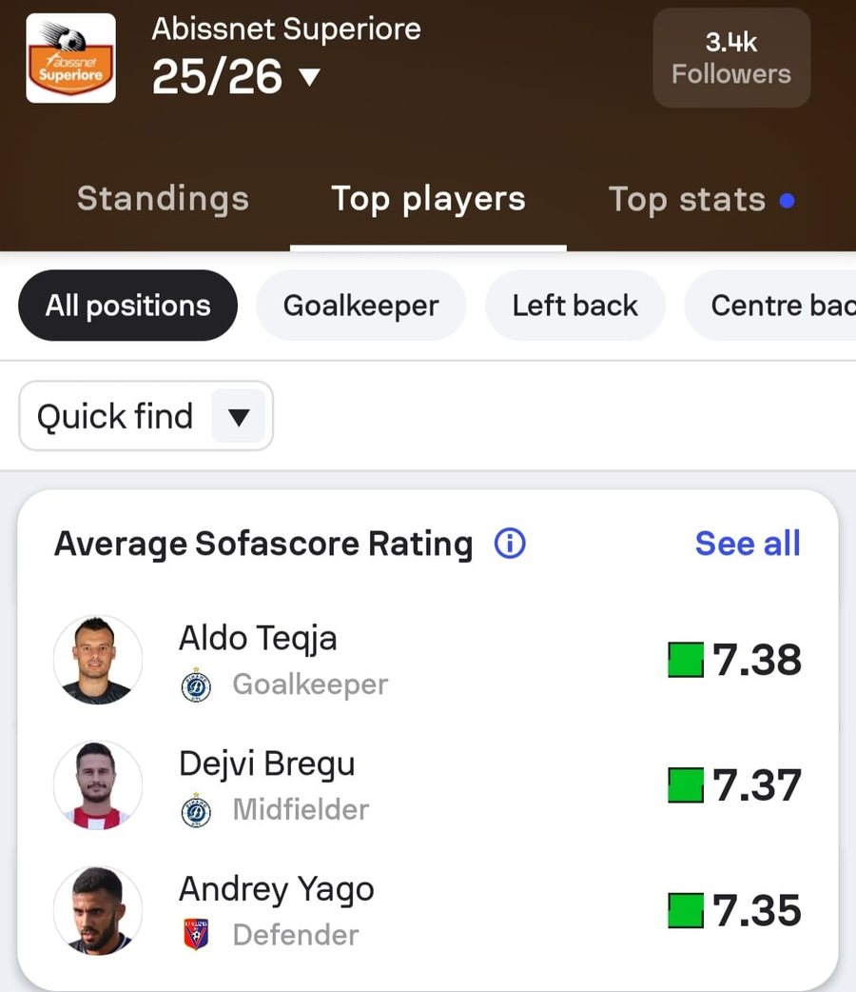
Task: Click the Abissnet Superiore league logo
Action: pyautogui.click(x=70, y=58)
